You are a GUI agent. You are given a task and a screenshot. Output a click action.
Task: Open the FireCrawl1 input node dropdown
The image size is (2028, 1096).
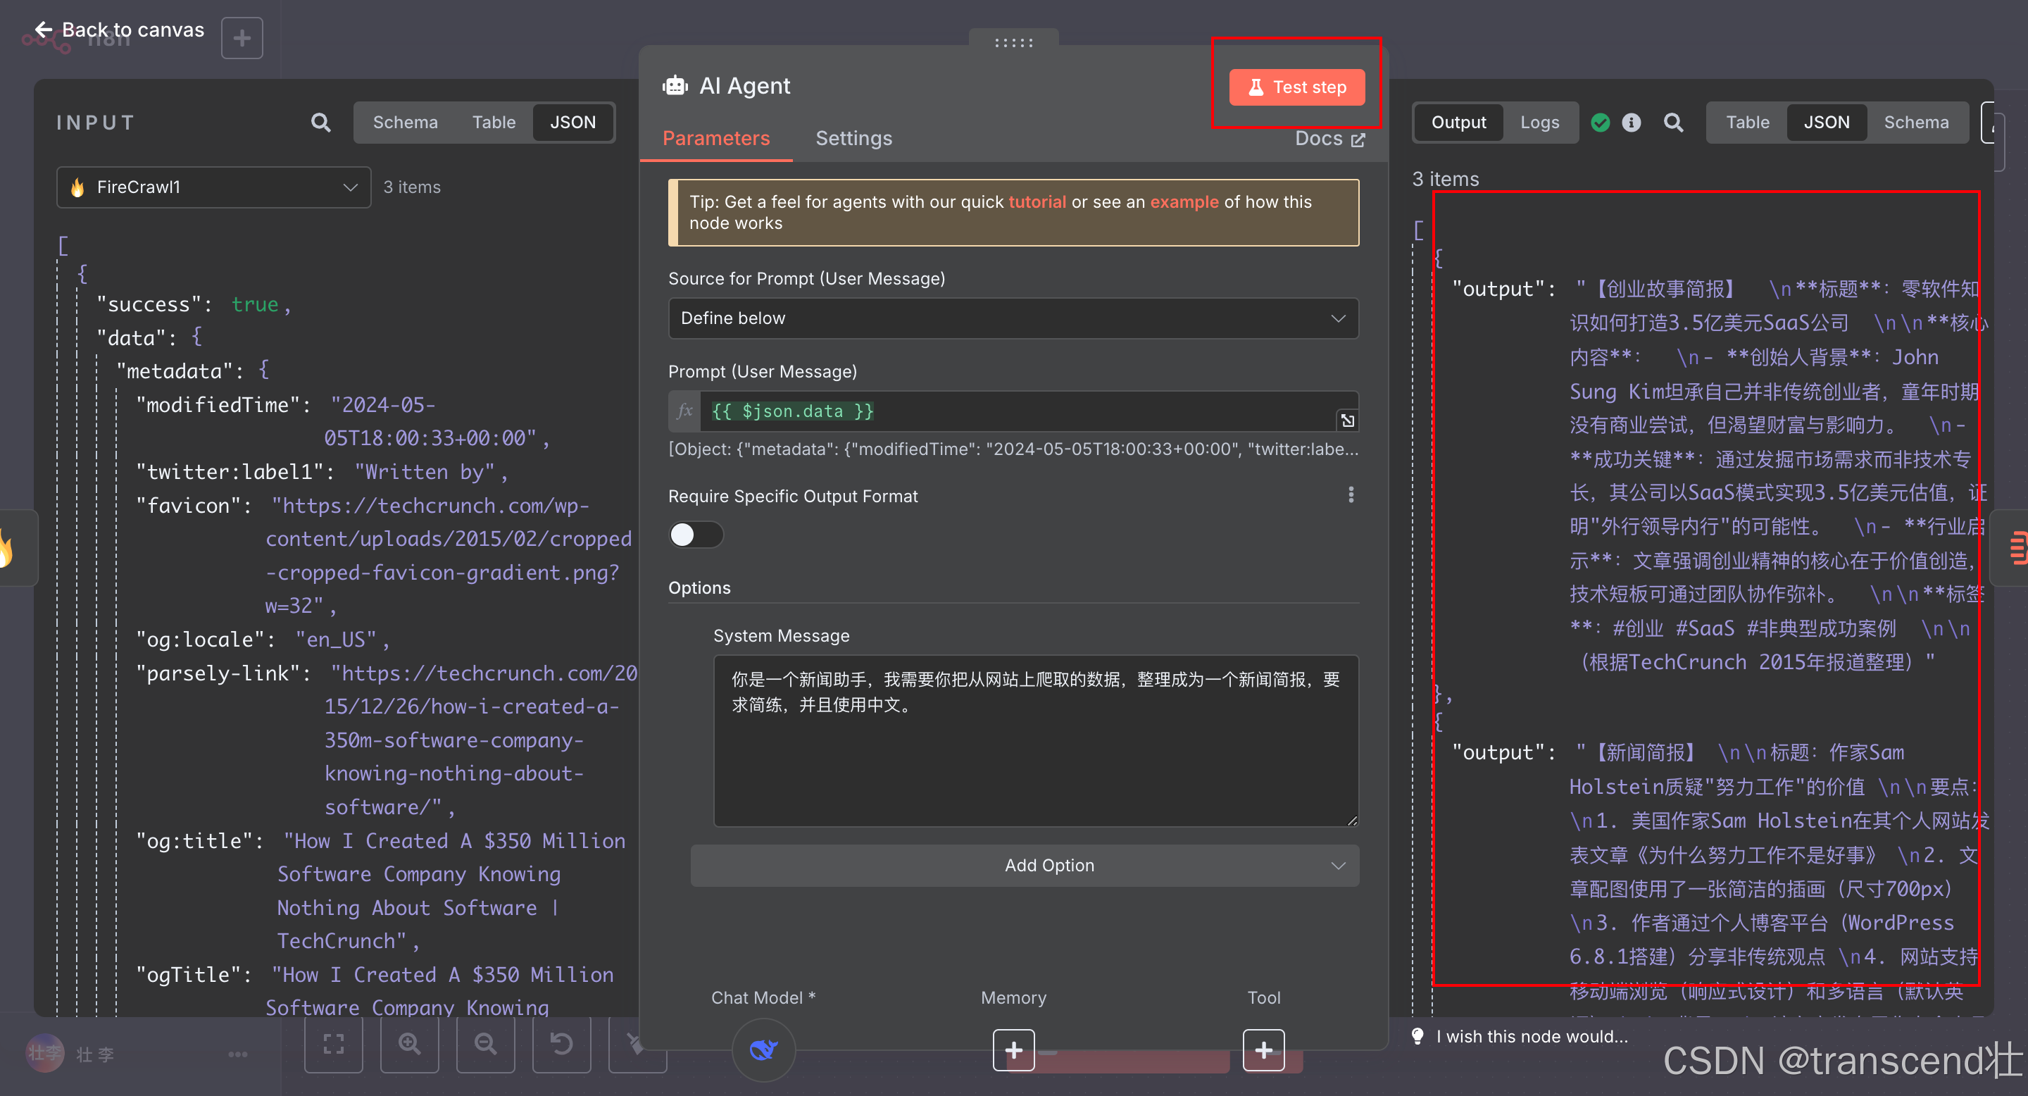click(213, 187)
